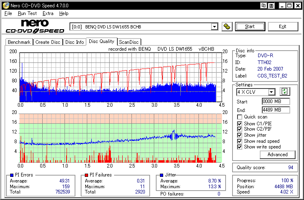Open the BENQ drive selection dropdown
The image size is (304, 200).
click(214, 26)
